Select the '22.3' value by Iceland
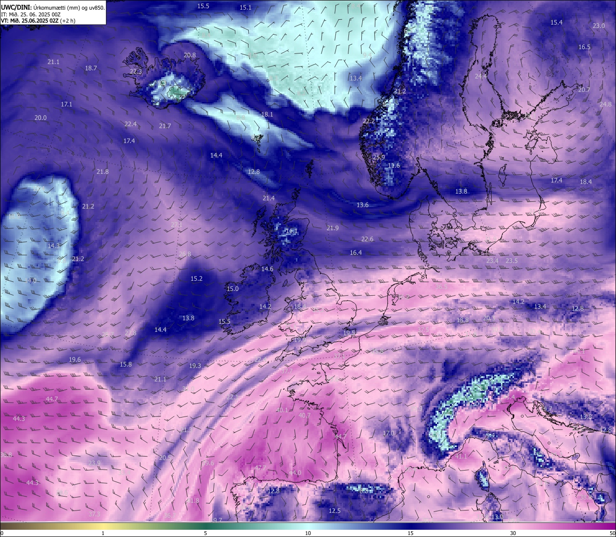616x537 pixels. (136, 71)
